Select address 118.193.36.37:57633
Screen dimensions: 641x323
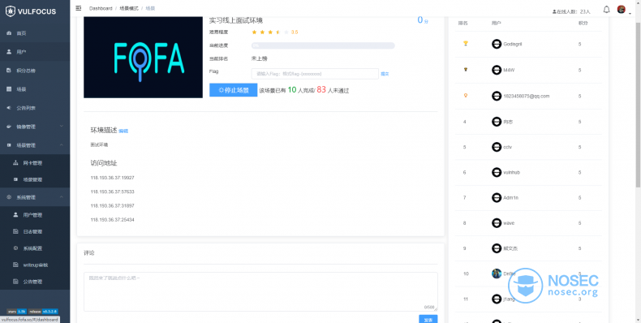(113, 192)
